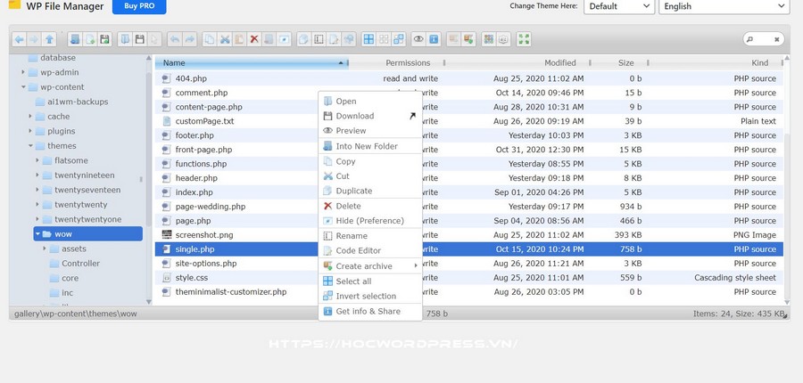
Task: Open the theme selector dropdown showing Default
Action: pos(619,6)
